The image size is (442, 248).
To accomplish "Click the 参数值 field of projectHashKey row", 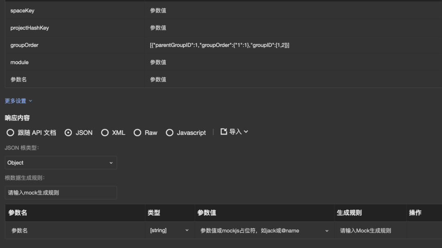I will click(x=293, y=28).
